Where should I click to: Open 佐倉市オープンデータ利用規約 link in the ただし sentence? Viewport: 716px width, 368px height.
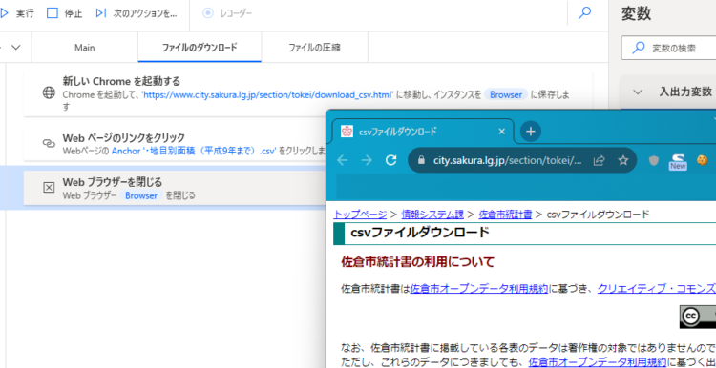598,362
